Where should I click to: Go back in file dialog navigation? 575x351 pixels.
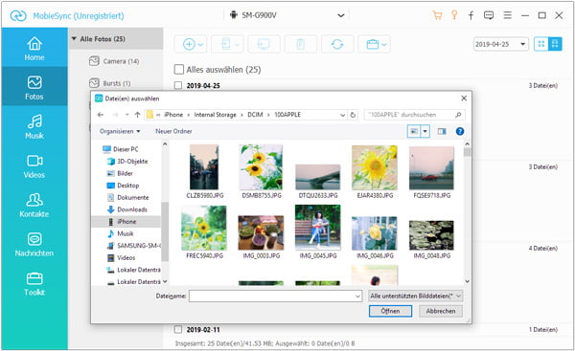(101, 115)
